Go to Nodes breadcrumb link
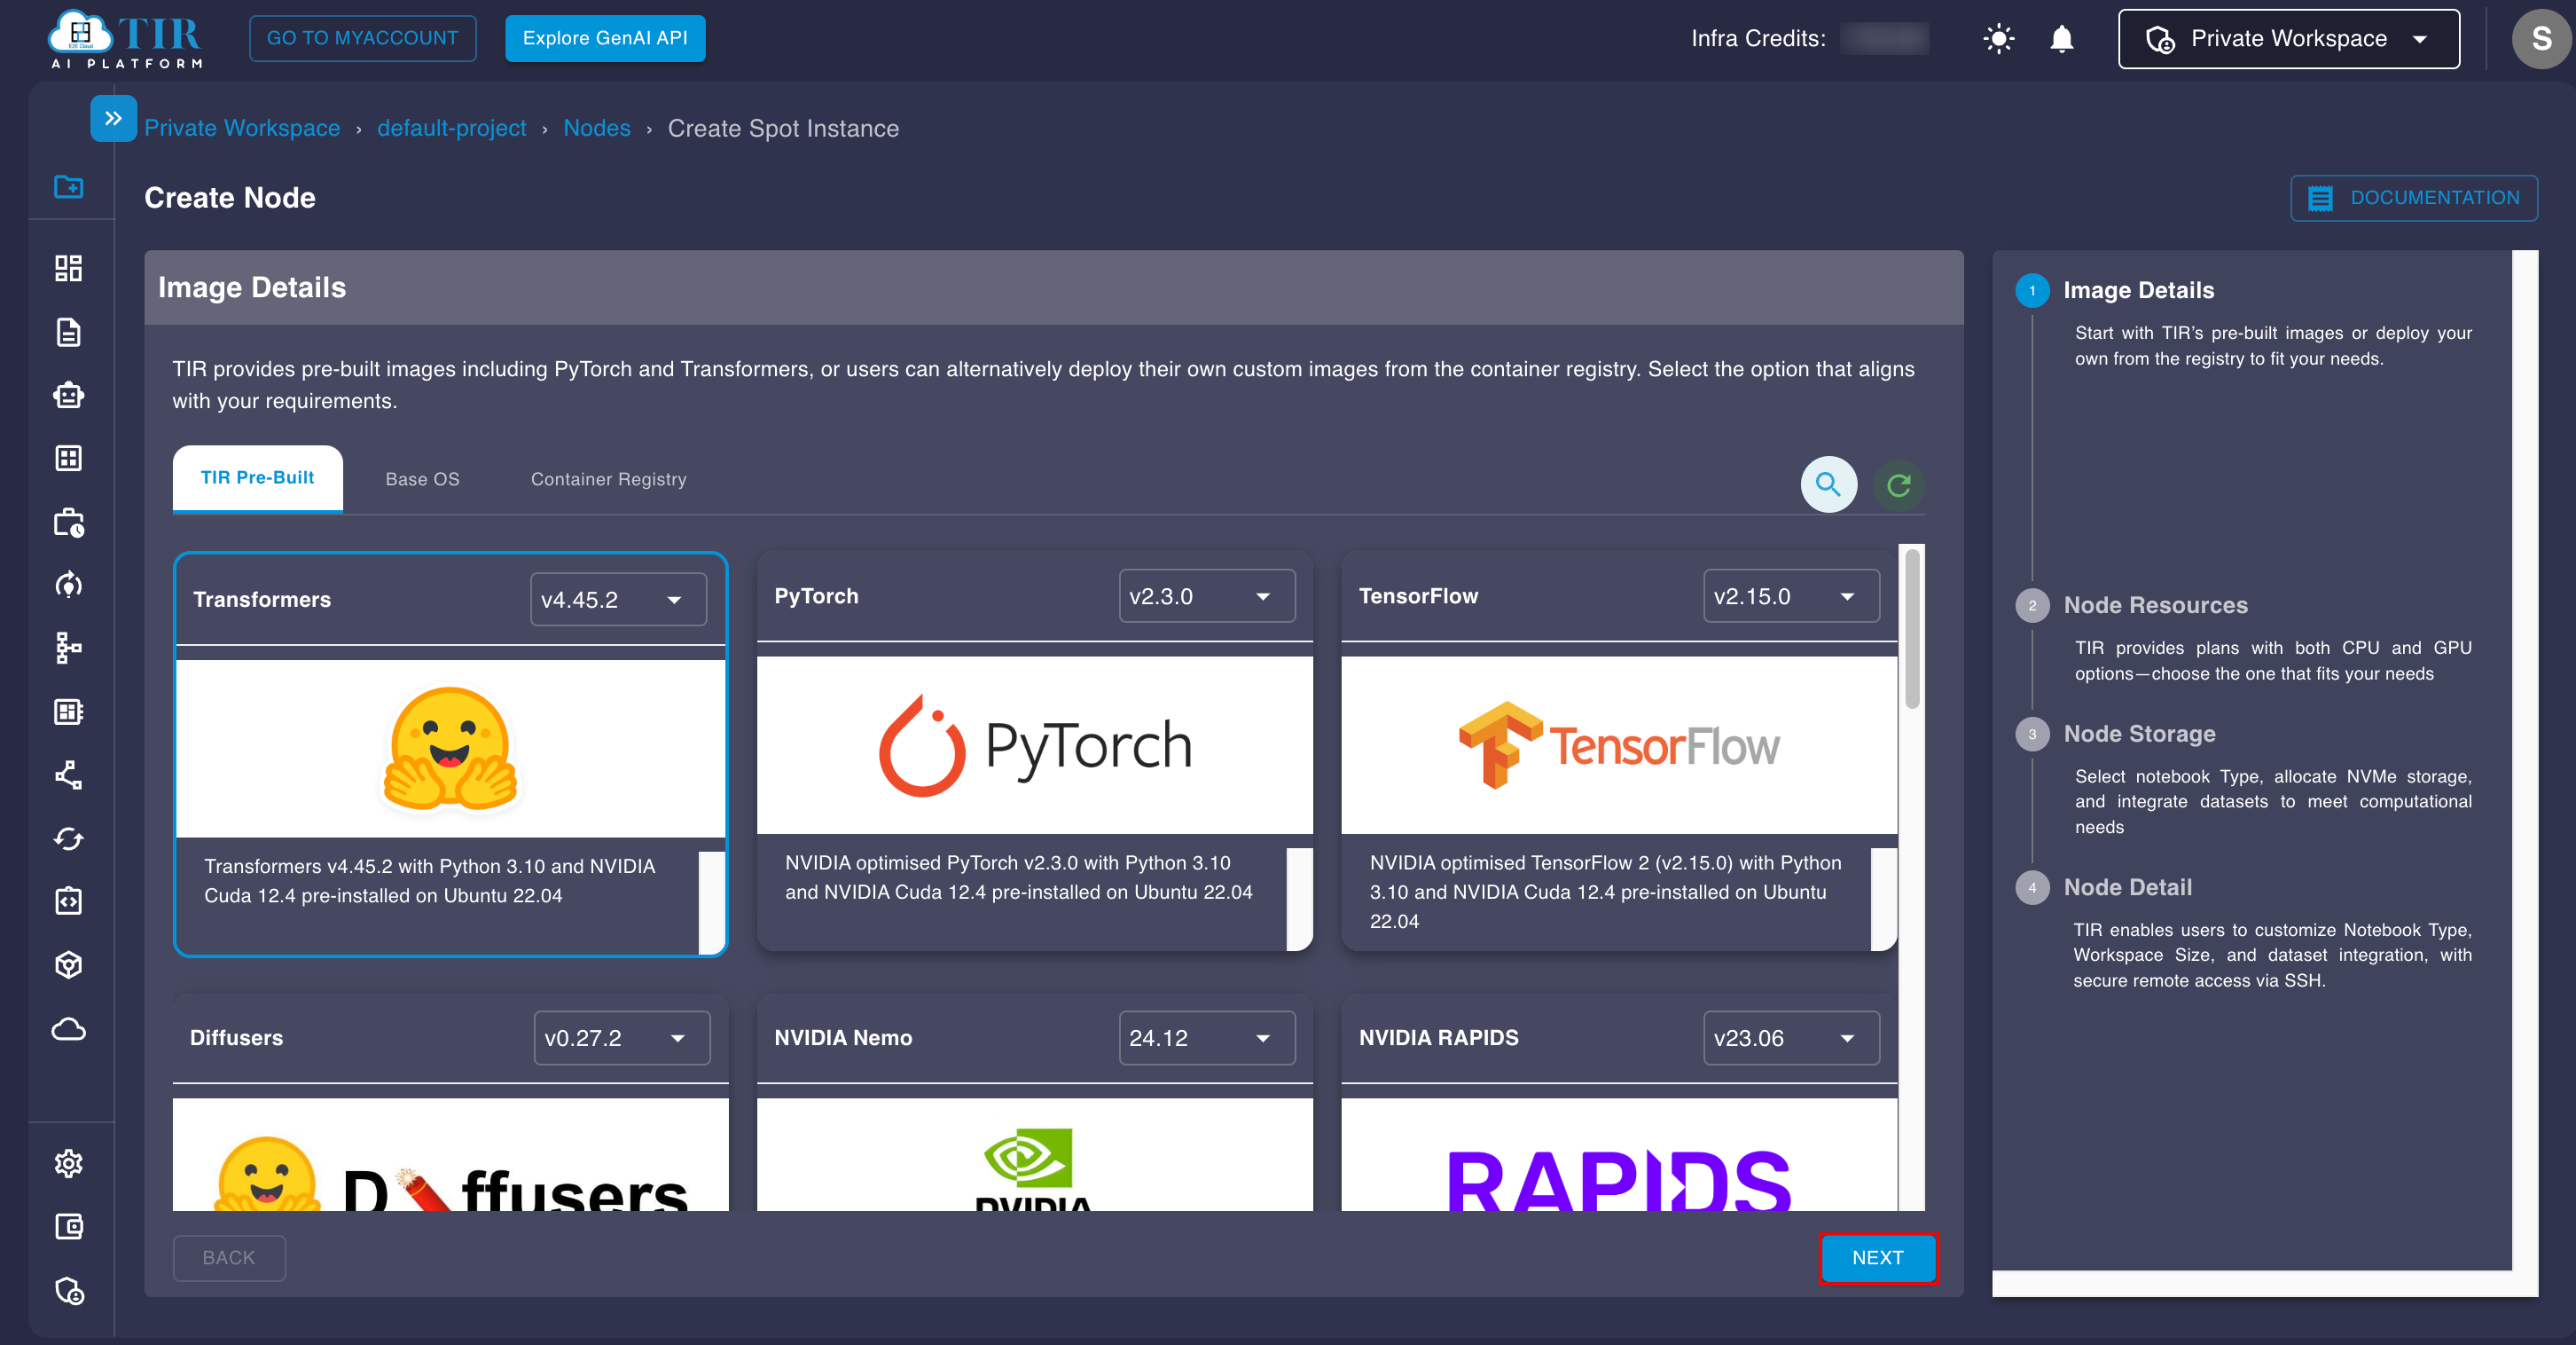Image resolution: width=2576 pixels, height=1345 pixels. [596, 128]
